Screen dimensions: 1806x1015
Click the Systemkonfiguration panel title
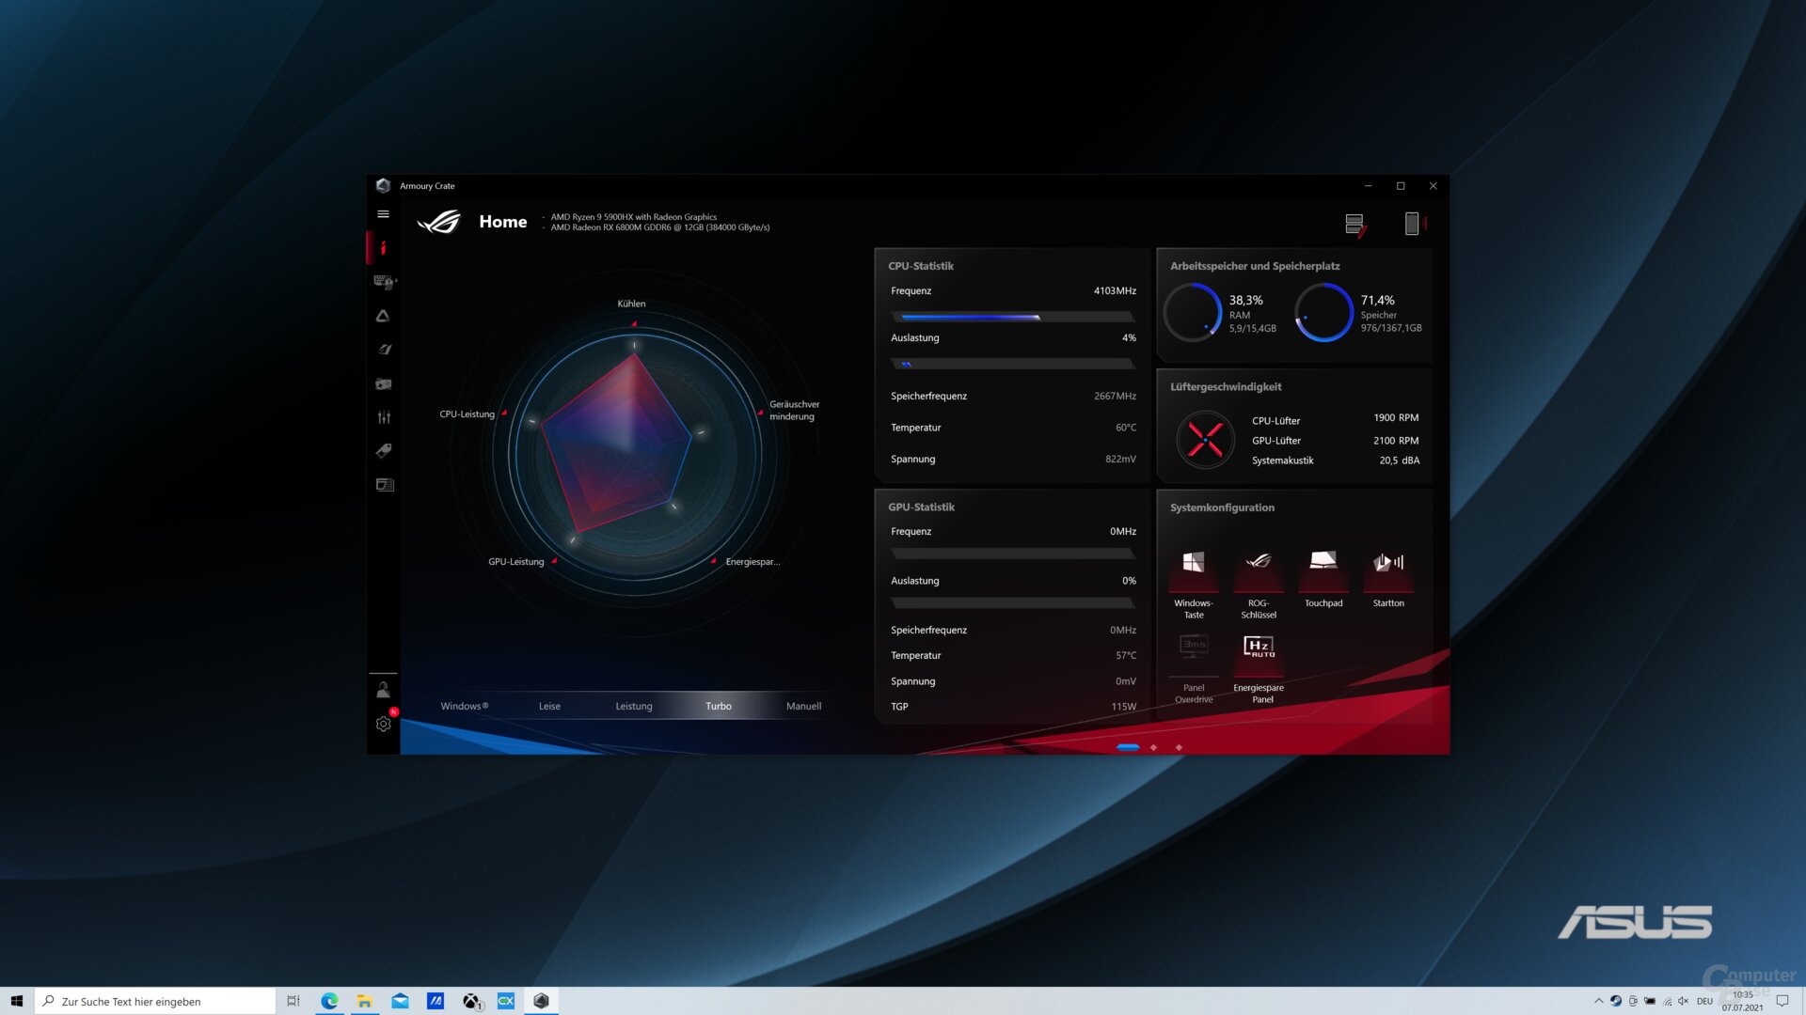(x=1222, y=507)
